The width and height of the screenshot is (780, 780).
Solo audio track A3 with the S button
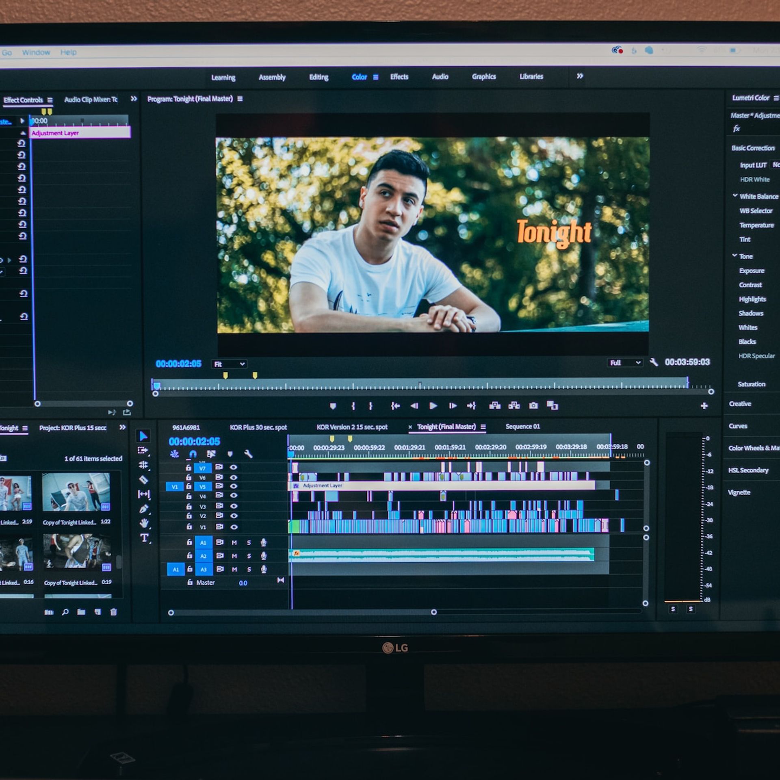tap(249, 569)
